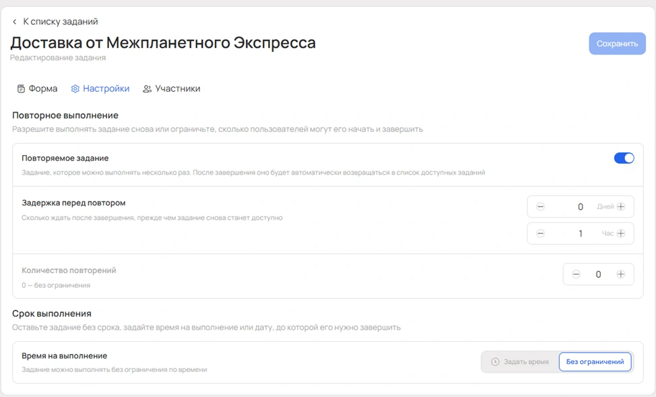Increase the Час delay with the plus icon
The width and height of the screenshot is (656, 397).
coord(621,233)
